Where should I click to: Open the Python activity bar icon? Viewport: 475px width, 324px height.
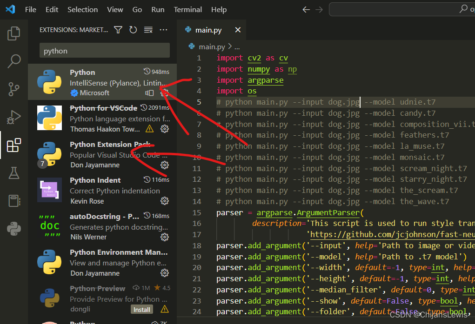click(x=13, y=229)
